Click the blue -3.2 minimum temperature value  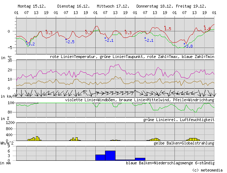(31, 44)
